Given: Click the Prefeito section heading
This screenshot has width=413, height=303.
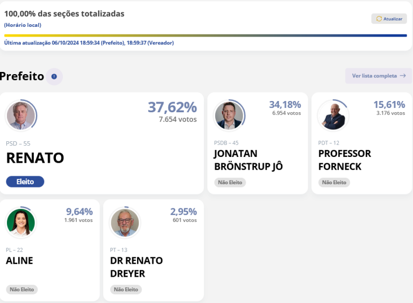Looking at the screenshot, I should [22, 76].
